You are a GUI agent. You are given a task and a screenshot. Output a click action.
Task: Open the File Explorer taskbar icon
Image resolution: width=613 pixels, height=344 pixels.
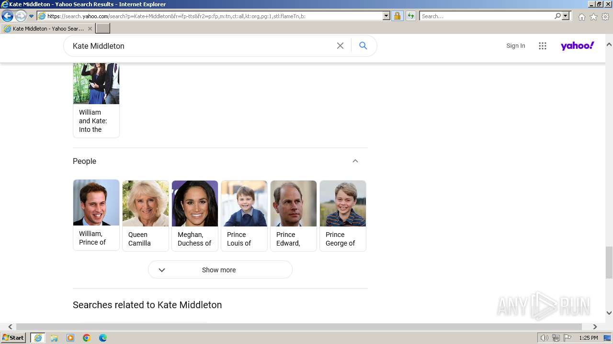(x=54, y=338)
